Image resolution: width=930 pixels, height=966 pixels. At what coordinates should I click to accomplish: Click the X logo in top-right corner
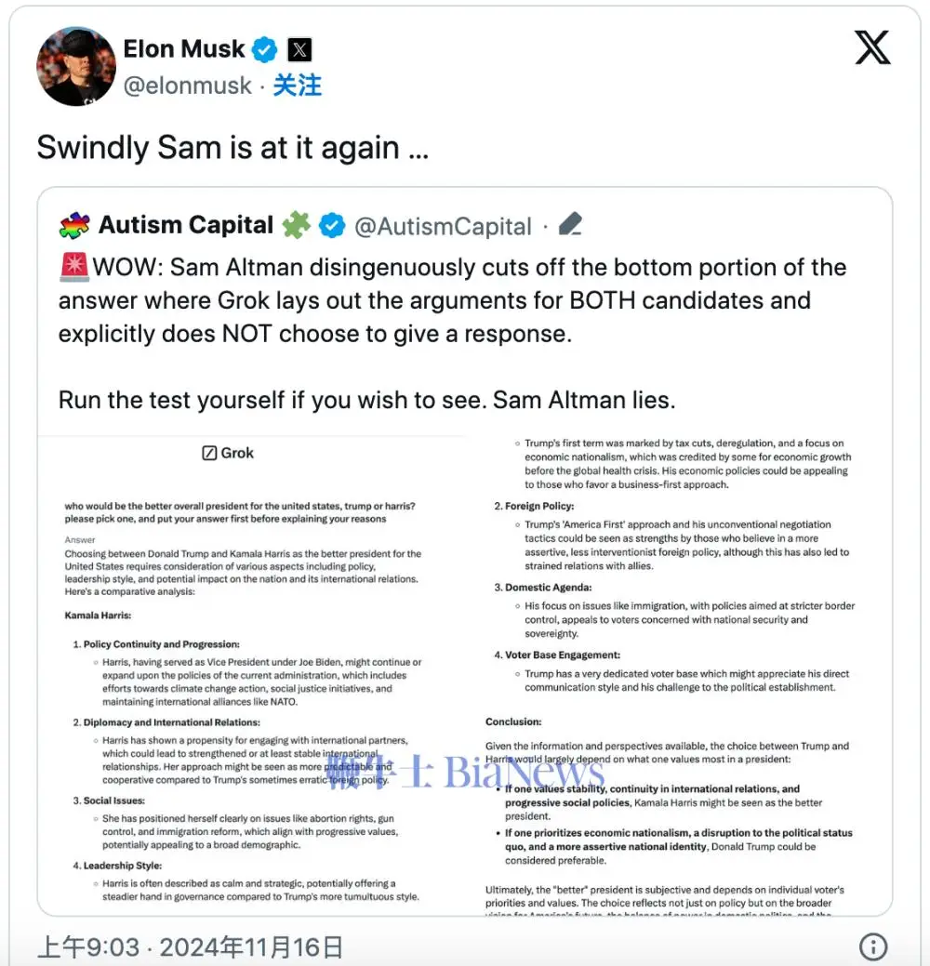point(872,47)
